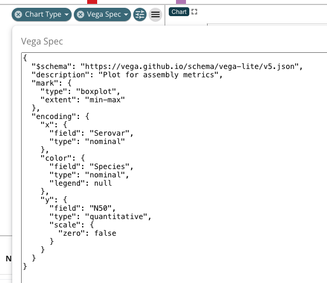Click the Chart Type chip label
Screen dimensions: 327x283
point(43,14)
